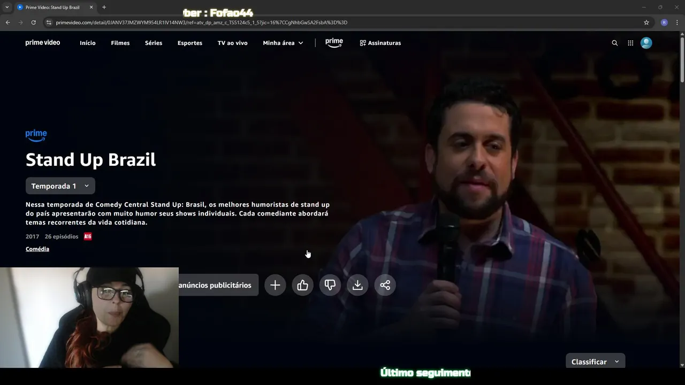This screenshot has width=685, height=385.
Task: Add Stand Up Brazil to watchlist
Action: coord(275,285)
